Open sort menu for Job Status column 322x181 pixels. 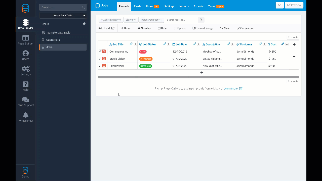(x=169, y=44)
